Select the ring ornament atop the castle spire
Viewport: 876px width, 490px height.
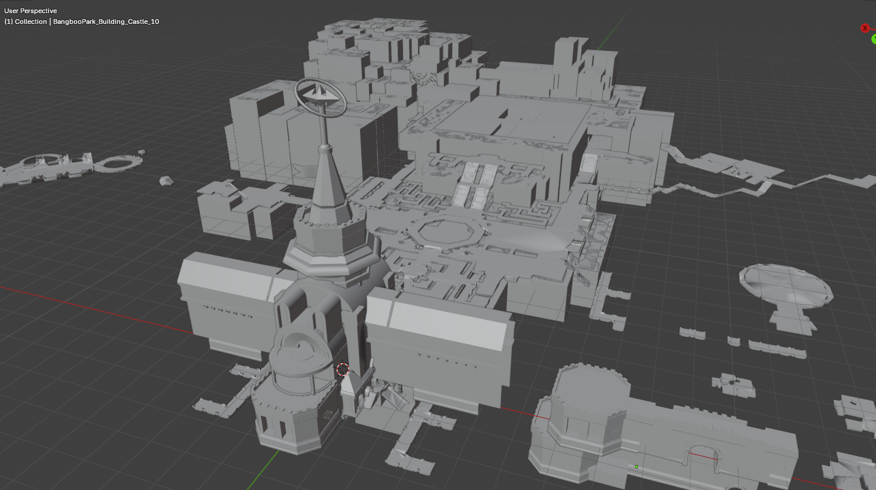(x=321, y=97)
